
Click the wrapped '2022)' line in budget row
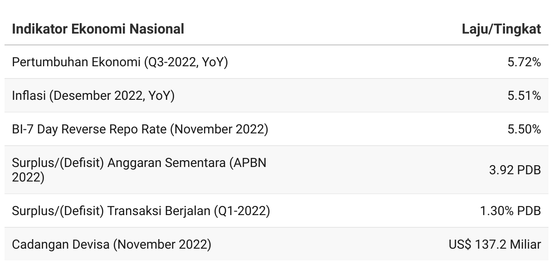pyautogui.click(x=28, y=177)
